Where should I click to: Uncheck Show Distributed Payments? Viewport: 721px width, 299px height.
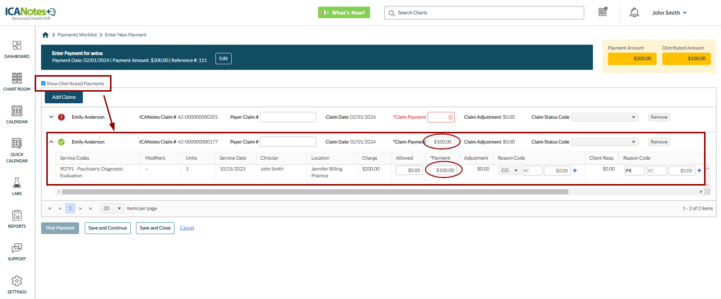(43, 83)
